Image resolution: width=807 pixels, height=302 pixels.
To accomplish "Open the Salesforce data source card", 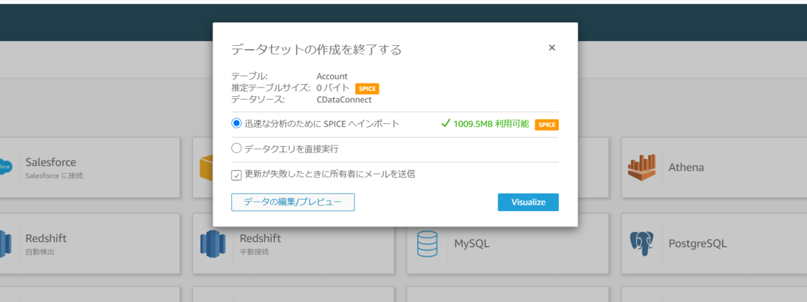I will click(89, 167).
